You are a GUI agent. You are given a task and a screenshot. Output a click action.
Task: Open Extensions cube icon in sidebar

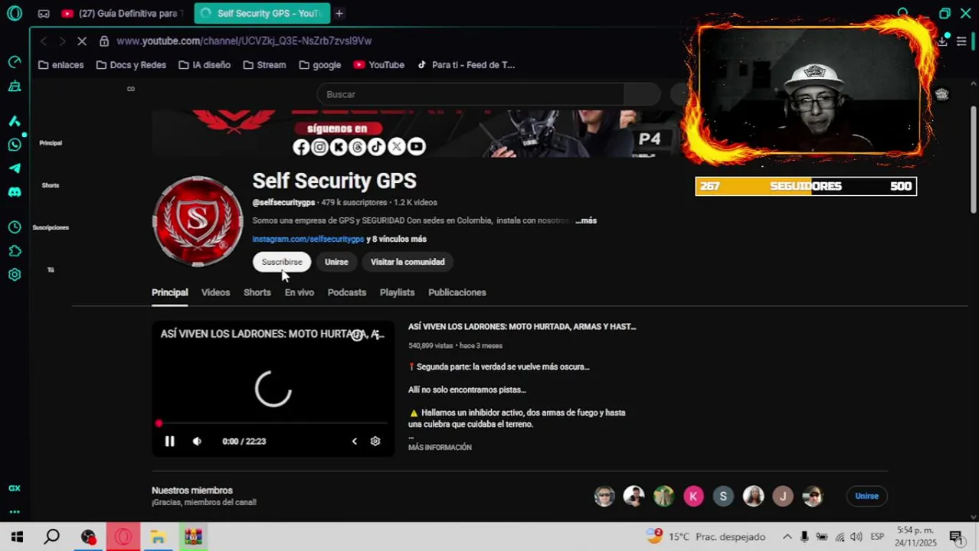15,251
